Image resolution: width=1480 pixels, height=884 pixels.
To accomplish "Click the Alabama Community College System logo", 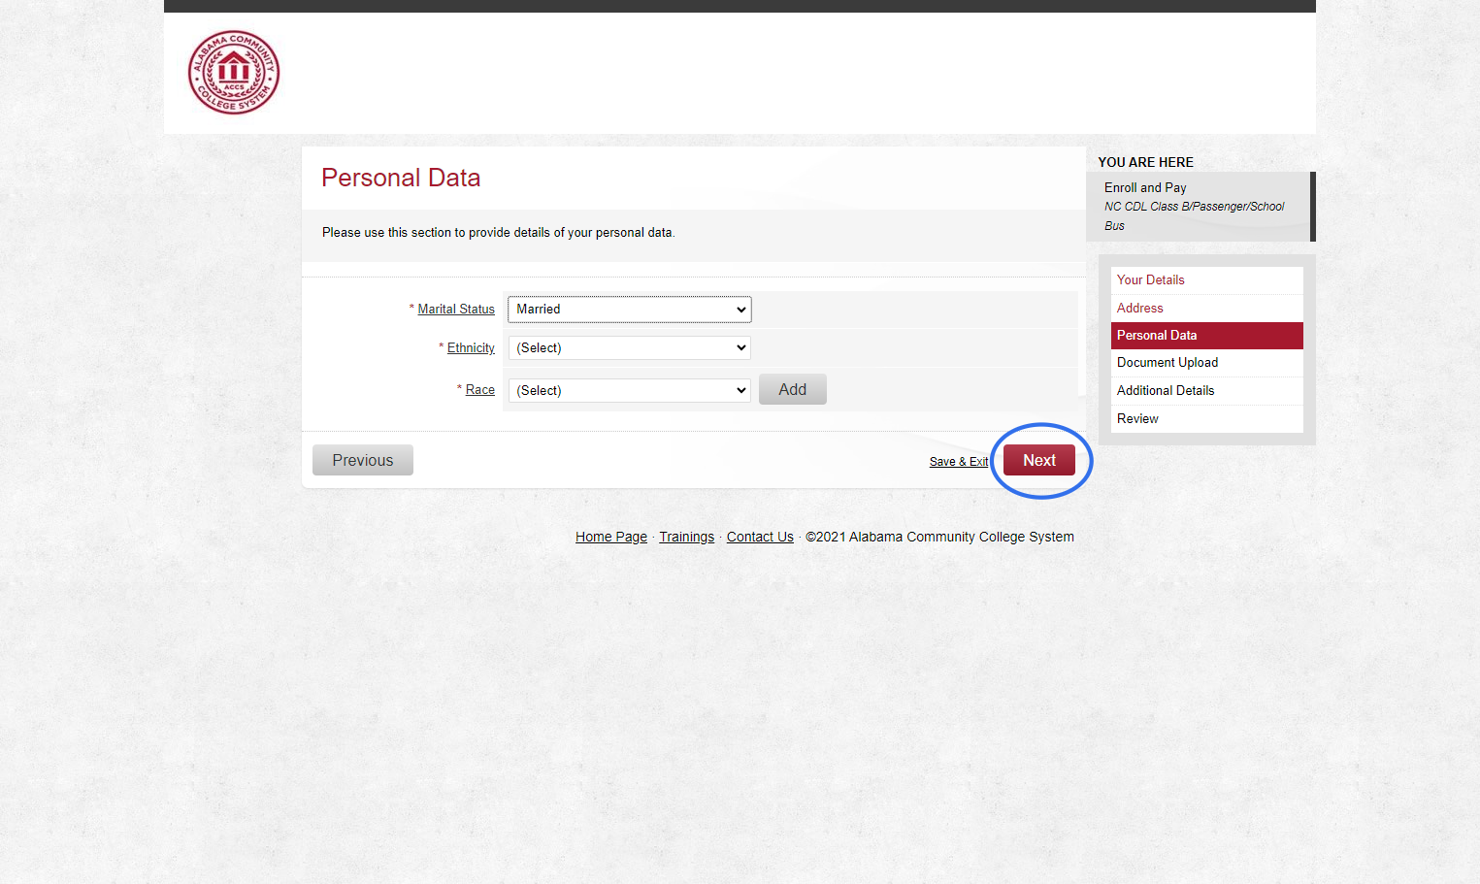I will coord(234,73).
